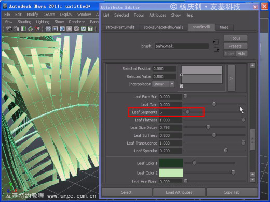Viewport: 270px width, 202px height.
Task: Click the Load Attributes button
Action: click(179, 192)
